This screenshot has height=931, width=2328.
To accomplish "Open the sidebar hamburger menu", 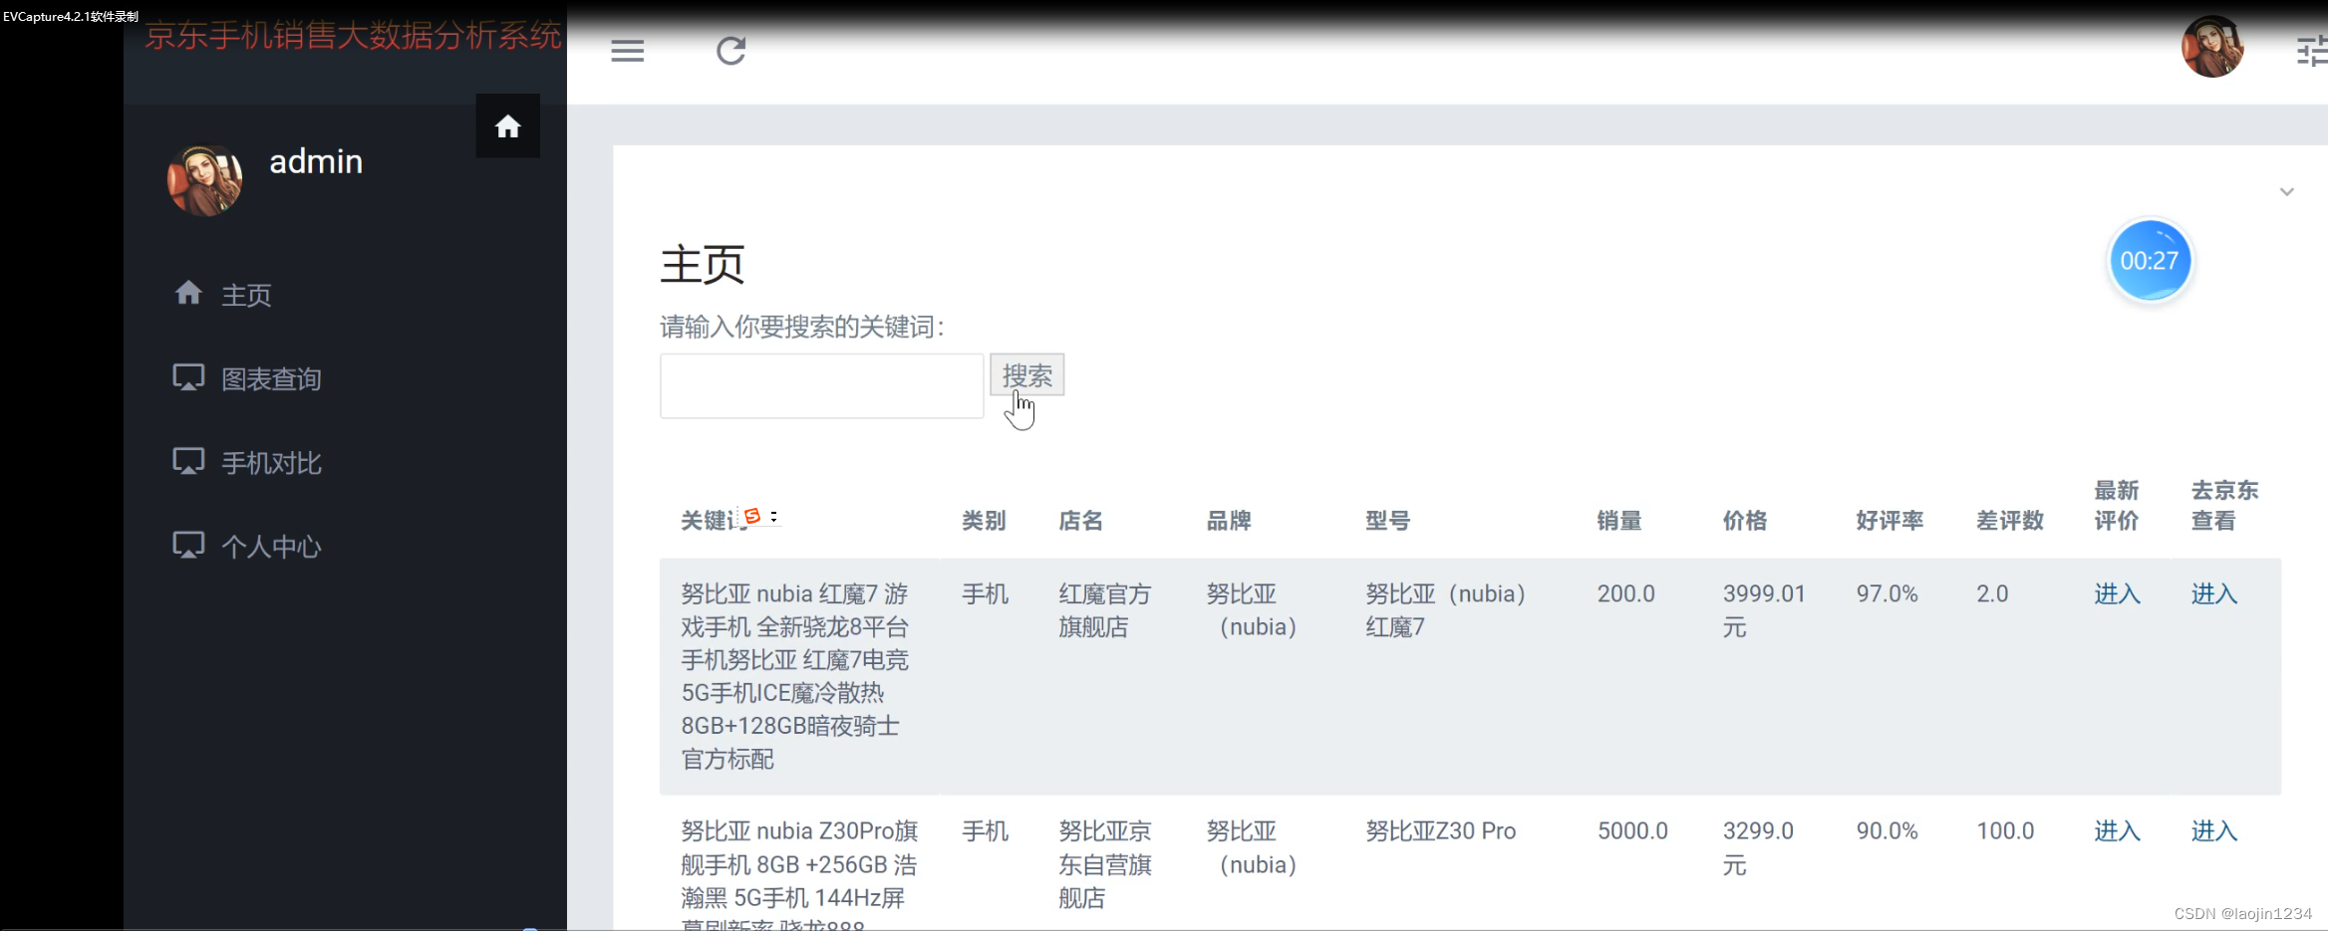I will click(x=628, y=50).
